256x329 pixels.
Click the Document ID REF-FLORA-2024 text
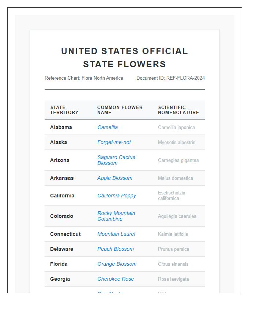pos(170,78)
